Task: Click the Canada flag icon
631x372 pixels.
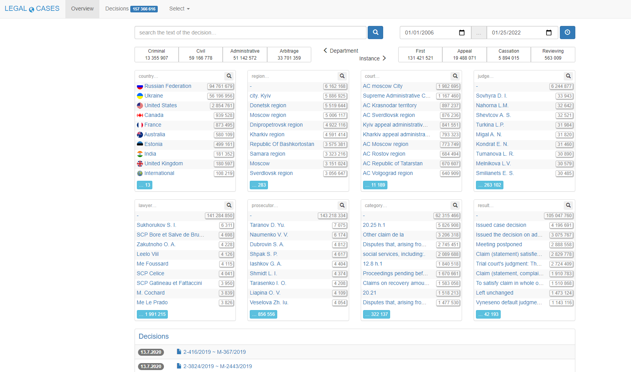Action: 140,115
